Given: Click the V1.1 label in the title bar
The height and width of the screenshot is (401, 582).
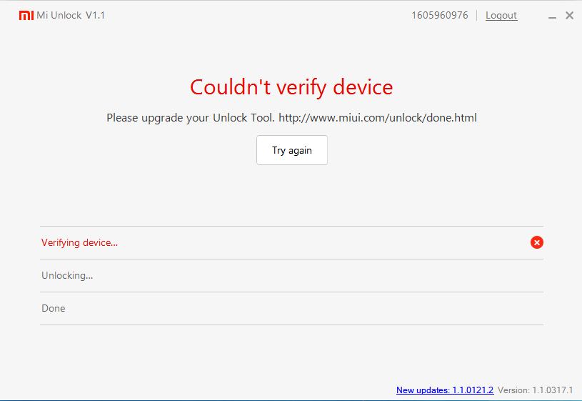Looking at the screenshot, I should point(95,16).
